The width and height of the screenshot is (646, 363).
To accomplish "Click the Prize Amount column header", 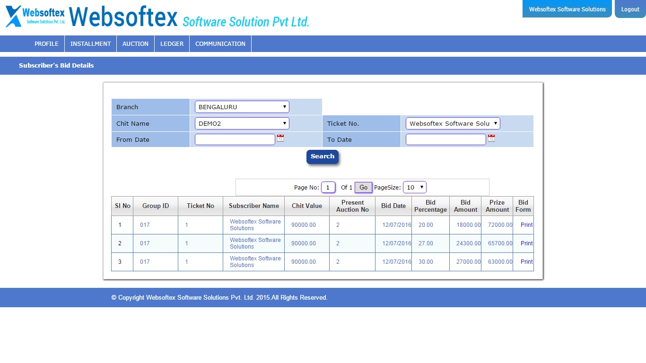I will 497,206.
